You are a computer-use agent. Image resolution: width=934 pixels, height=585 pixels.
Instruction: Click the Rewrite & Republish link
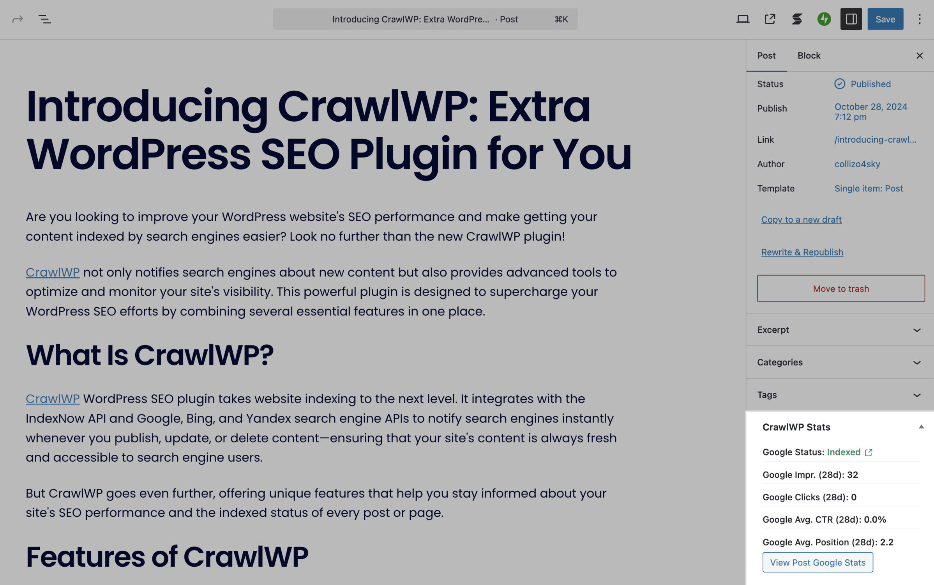click(x=802, y=253)
